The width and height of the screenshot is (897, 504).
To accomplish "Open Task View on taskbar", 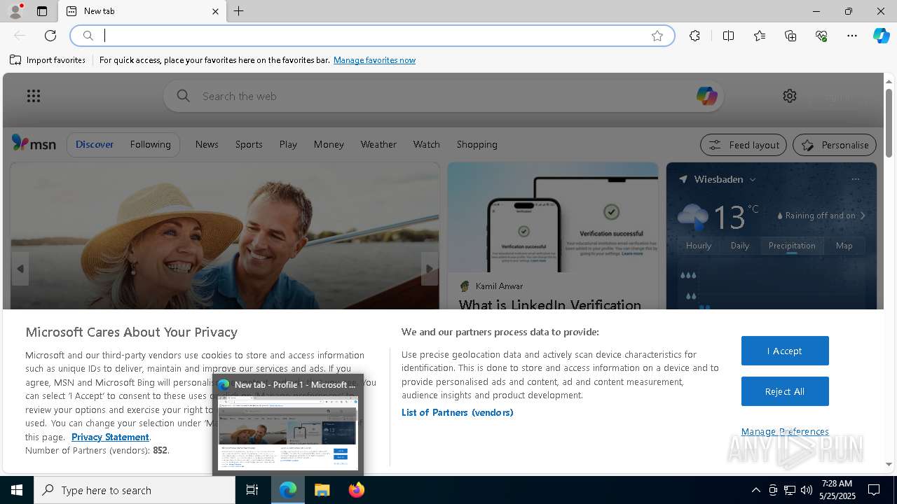I will (x=252, y=490).
